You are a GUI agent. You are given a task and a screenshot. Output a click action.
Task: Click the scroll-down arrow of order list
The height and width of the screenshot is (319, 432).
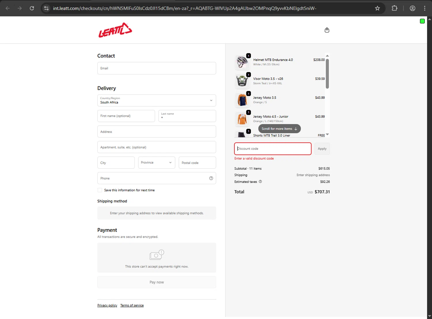[327, 135]
